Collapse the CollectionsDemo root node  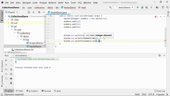pyautogui.click(x=6, y=16)
